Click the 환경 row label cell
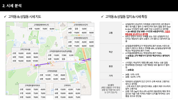 111,66
